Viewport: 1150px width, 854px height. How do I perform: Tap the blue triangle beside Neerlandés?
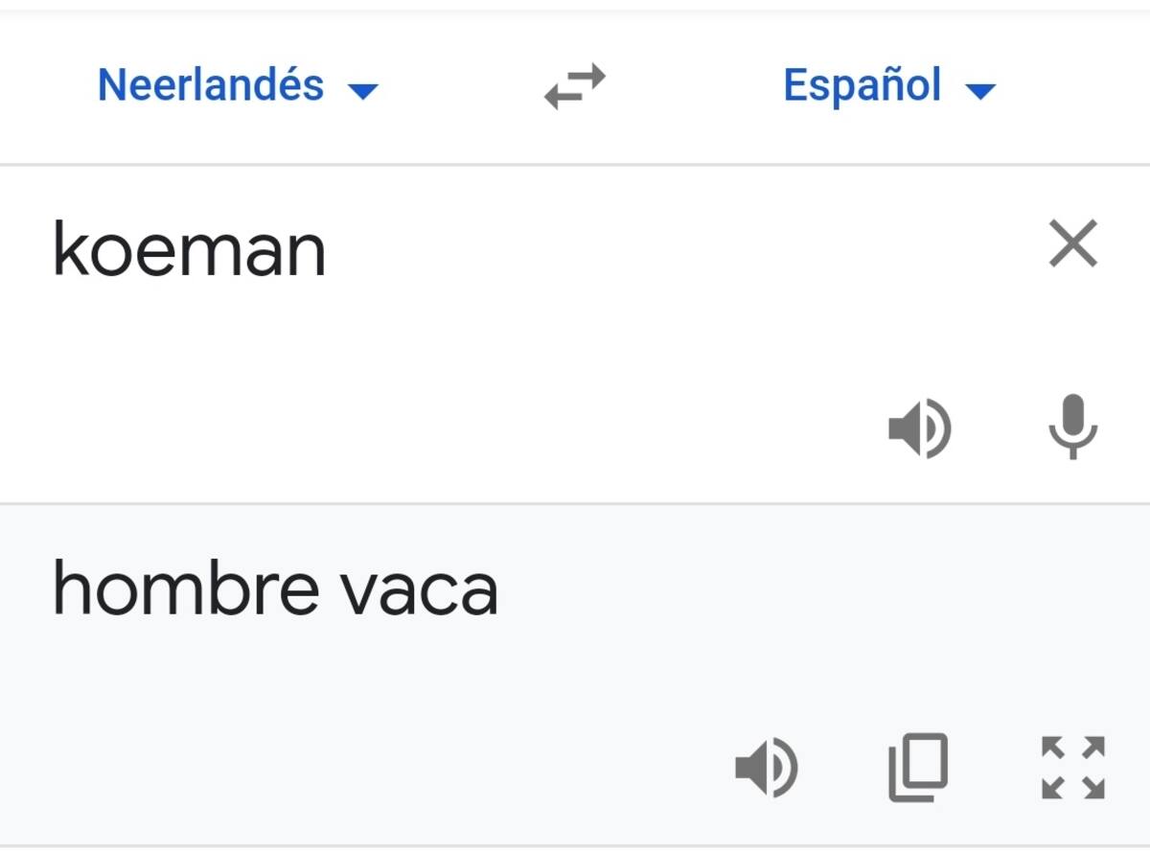click(363, 91)
